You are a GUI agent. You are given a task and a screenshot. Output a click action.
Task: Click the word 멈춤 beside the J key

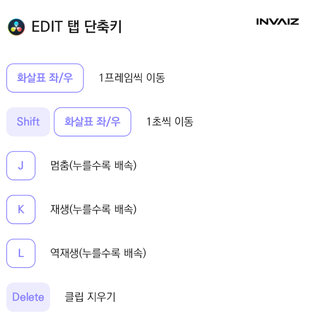pyautogui.click(x=59, y=166)
